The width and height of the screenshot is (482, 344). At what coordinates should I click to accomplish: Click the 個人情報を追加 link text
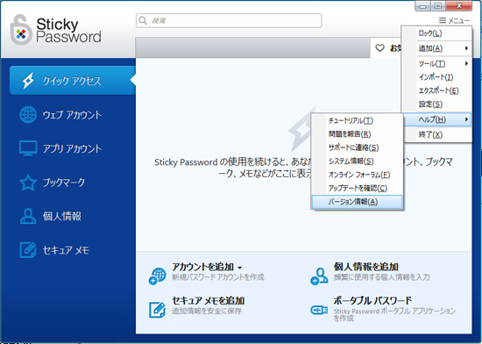(365, 267)
